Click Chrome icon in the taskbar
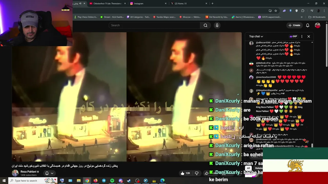This screenshot has width=328, height=184. pos(87,181)
